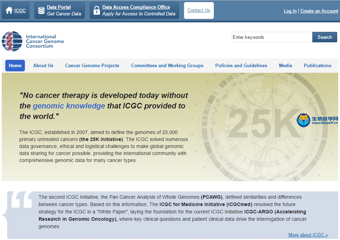Click 'Apply for Access to Controlled Data' subtitle
340x240 pixels.
click(x=139, y=14)
